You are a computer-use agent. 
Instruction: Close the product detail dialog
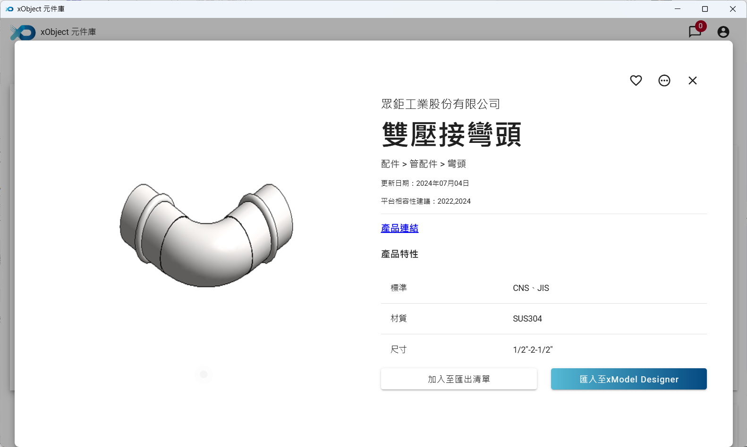pos(692,81)
